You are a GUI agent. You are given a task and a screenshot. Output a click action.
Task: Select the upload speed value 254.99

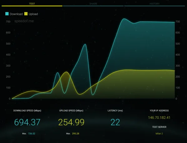click(71, 122)
